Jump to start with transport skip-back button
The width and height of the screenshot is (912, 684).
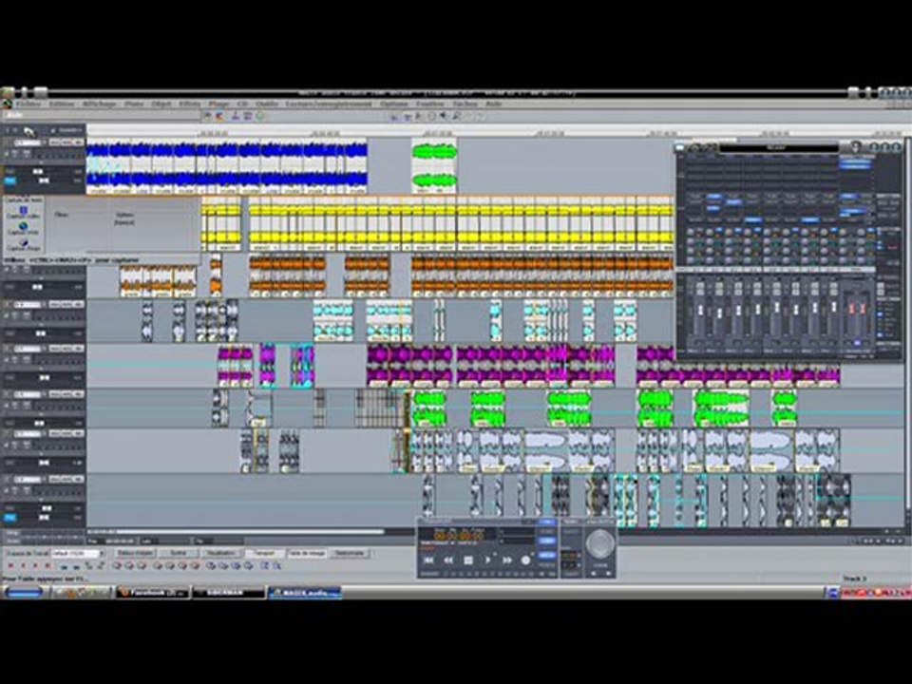[428, 560]
